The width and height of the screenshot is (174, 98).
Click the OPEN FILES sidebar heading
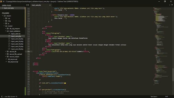[7, 5]
